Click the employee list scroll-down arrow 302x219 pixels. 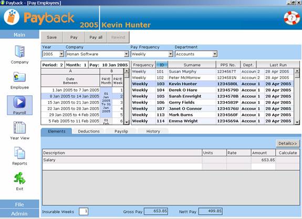[x=297, y=122]
